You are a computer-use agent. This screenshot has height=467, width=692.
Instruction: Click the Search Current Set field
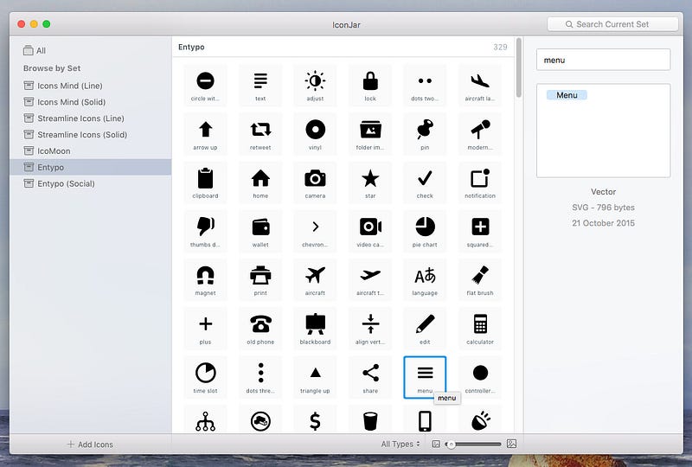612,24
